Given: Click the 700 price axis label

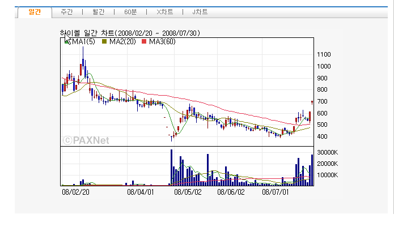Looking at the screenshot, I should tap(322, 101).
